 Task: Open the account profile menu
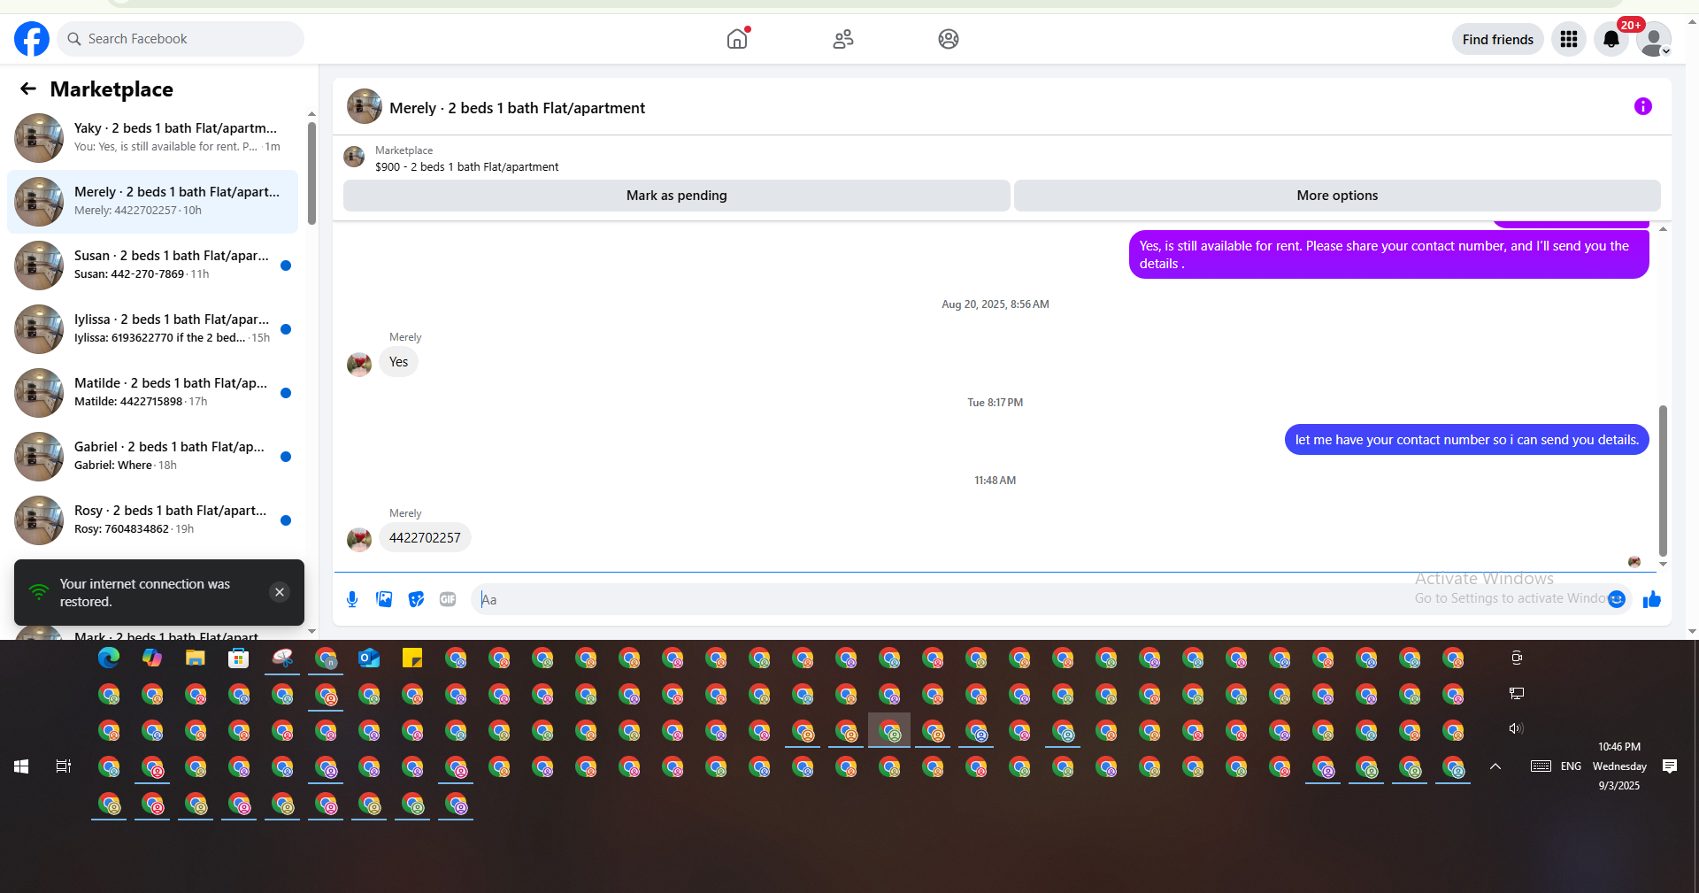pyautogui.click(x=1653, y=39)
